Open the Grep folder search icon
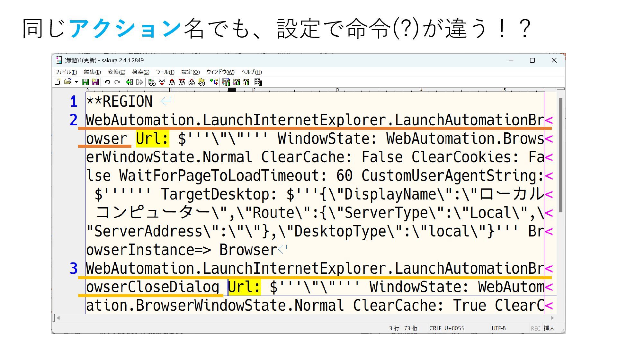The image size is (617, 347). pos(201,82)
